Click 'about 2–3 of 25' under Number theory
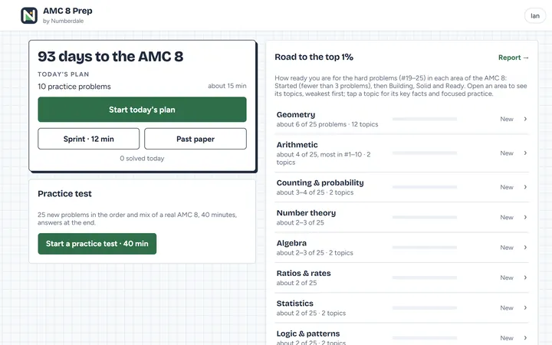 point(300,223)
